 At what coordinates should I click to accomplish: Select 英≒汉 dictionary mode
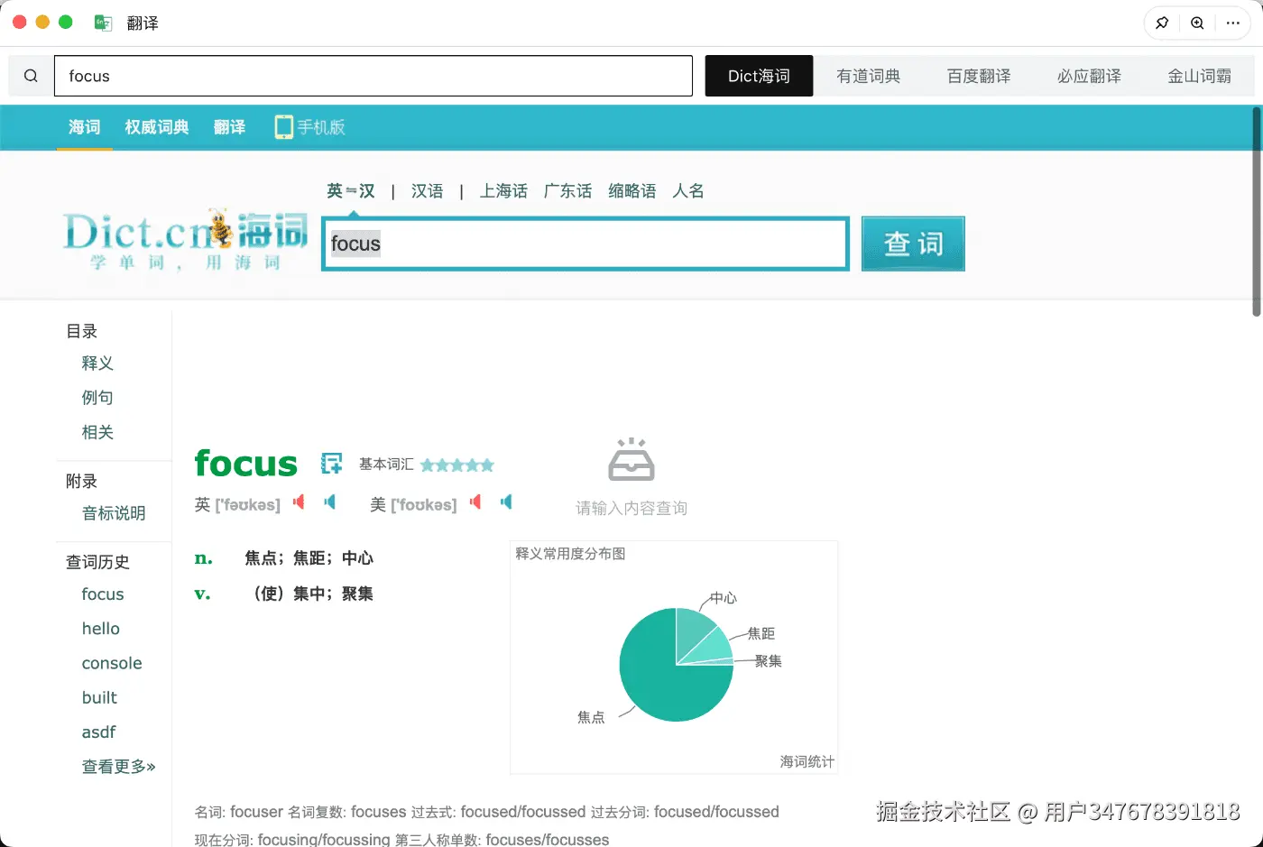(350, 191)
